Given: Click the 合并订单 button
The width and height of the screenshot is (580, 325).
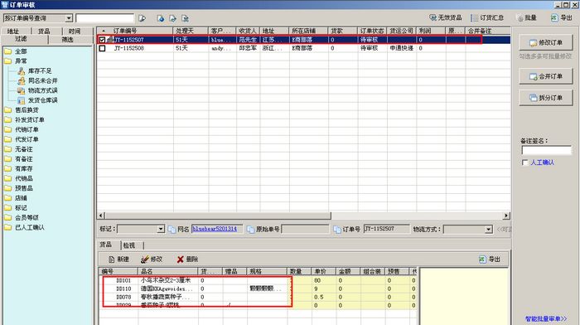Looking at the screenshot, I should coord(545,76).
